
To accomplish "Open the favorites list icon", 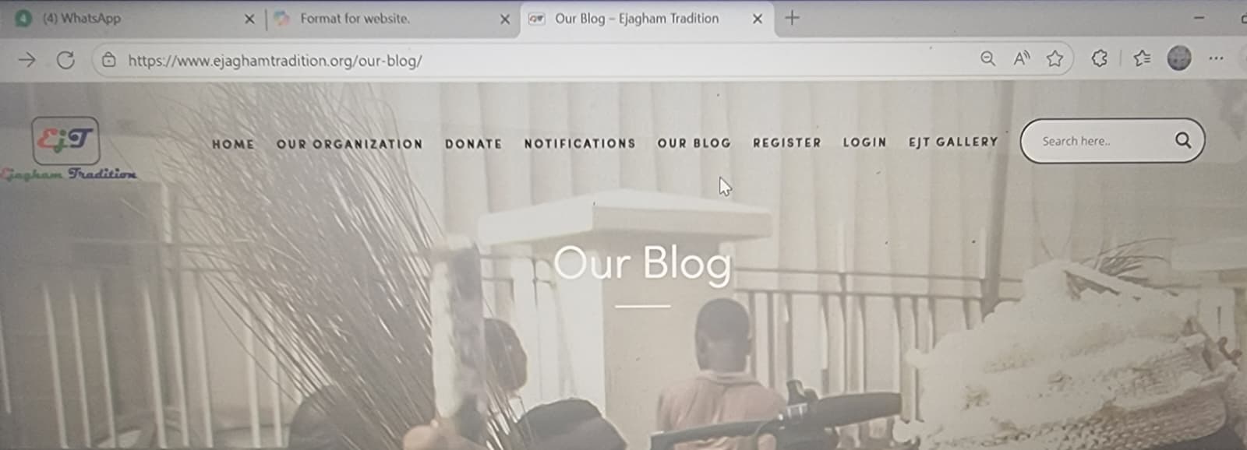I will tap(1143, 58).
